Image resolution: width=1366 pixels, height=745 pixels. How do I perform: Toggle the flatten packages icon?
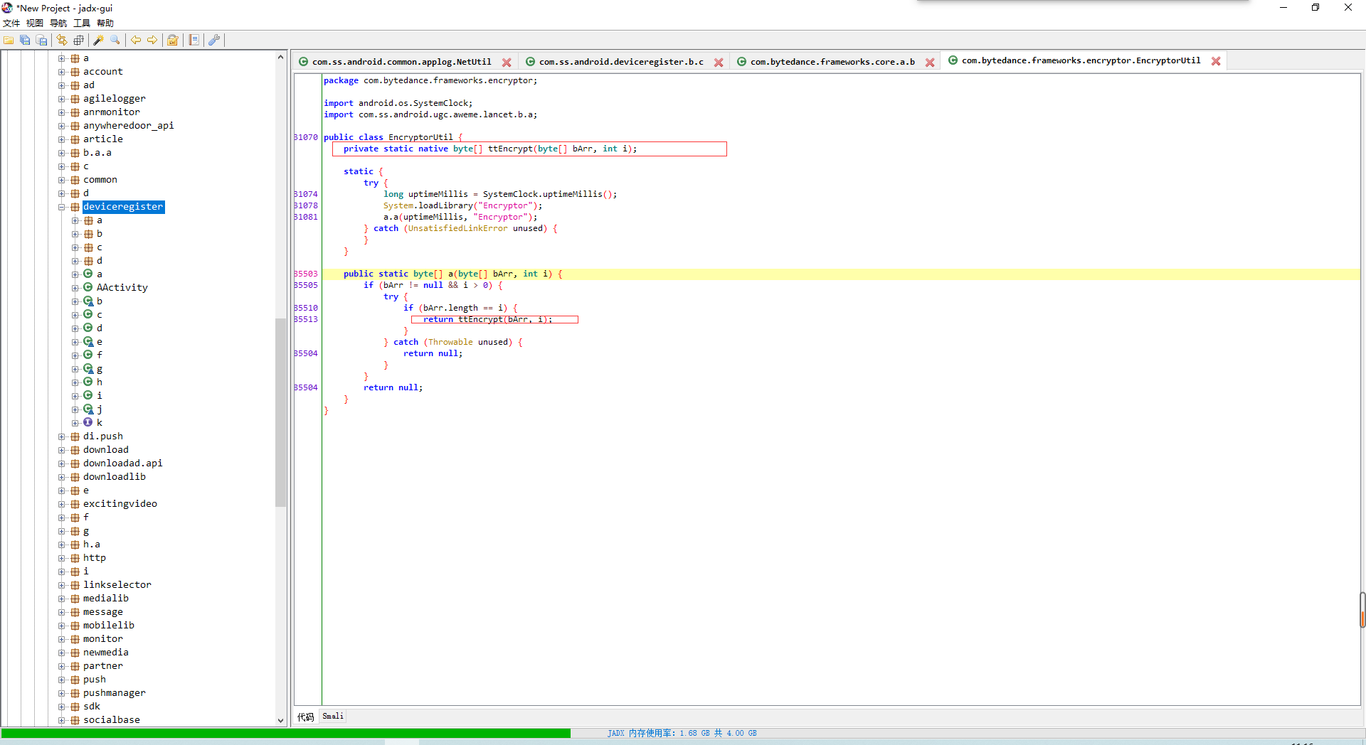78,41
